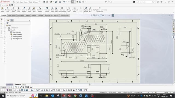Image resolution: width=175 pixels, height=98 pixels.
Task: Switch to the View Layout tab
Action: tap(12, 15)
